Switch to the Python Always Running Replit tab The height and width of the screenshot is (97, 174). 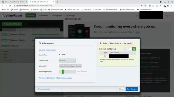14,2
